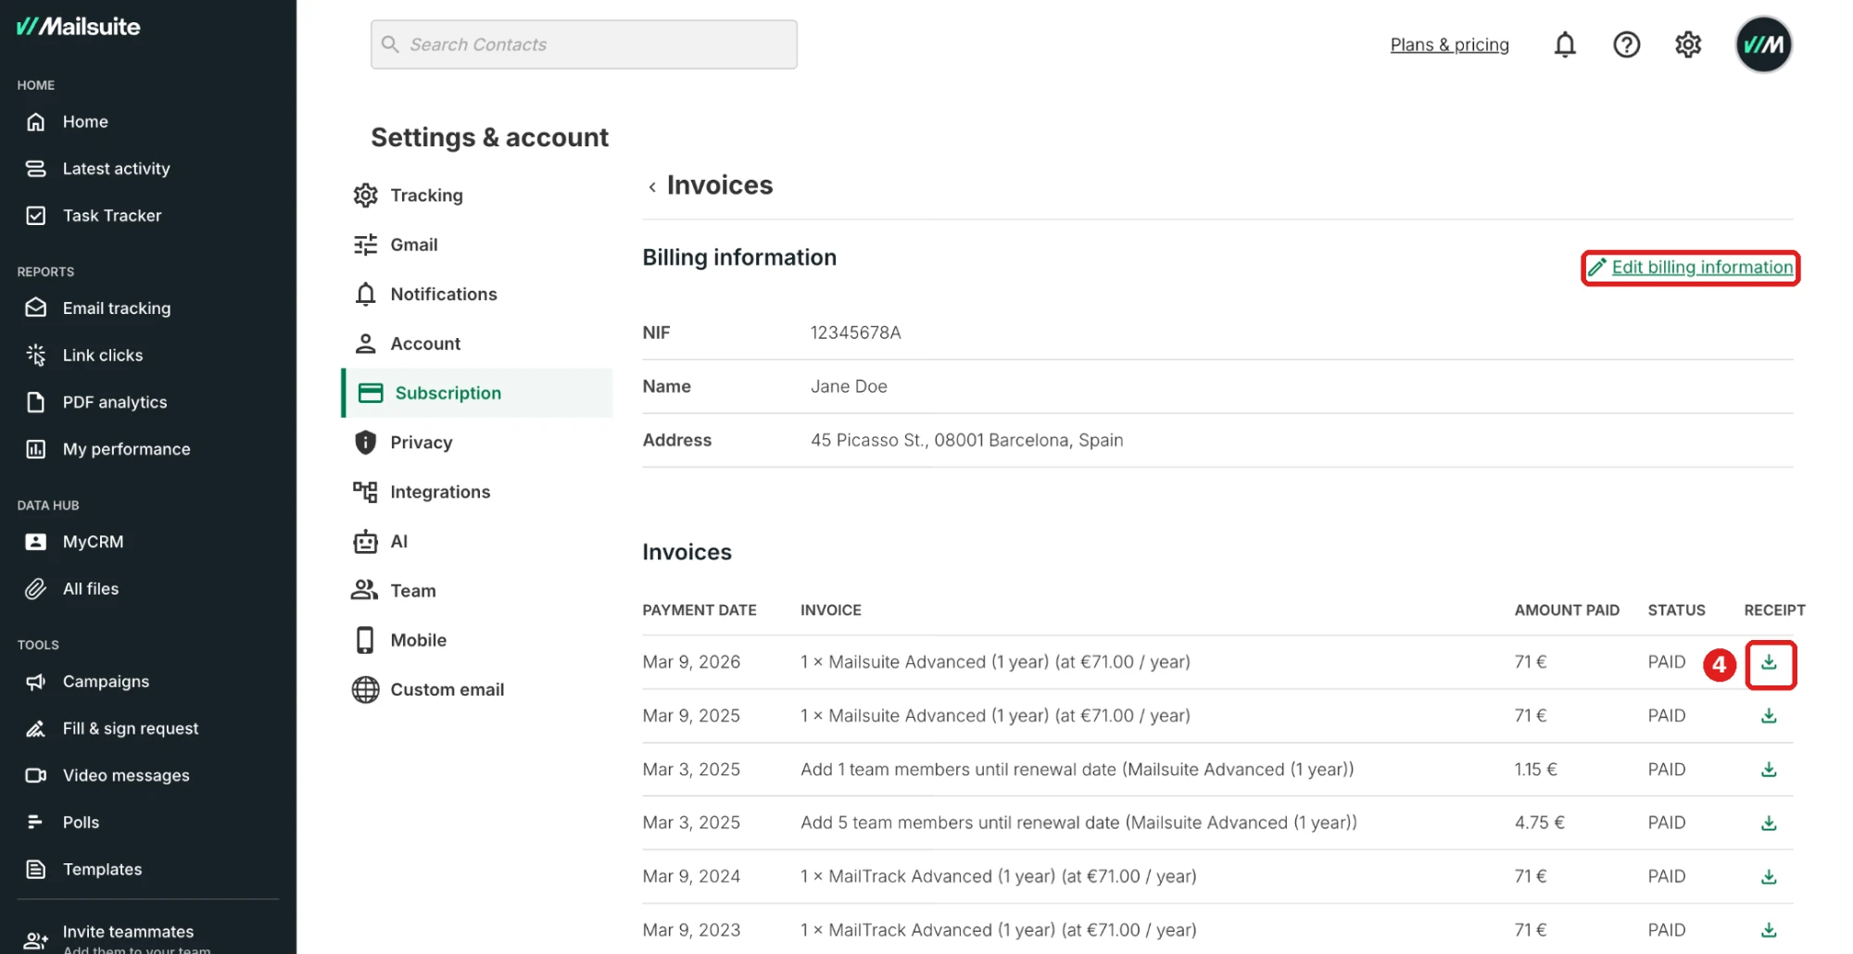The image size is (1853, 954).
Task: Click Edit billing information link
Action: click(x=1691, y=268)
